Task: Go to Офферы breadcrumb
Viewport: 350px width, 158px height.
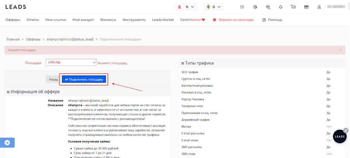Action: (x=33, y=39)
